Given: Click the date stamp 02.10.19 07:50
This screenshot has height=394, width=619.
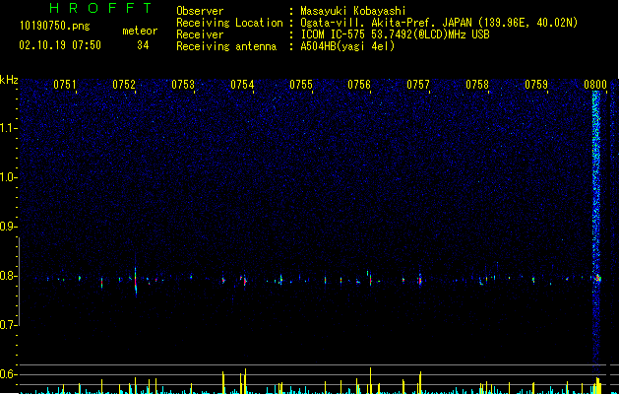Looking at the screenshot, I should coord(60,45).
